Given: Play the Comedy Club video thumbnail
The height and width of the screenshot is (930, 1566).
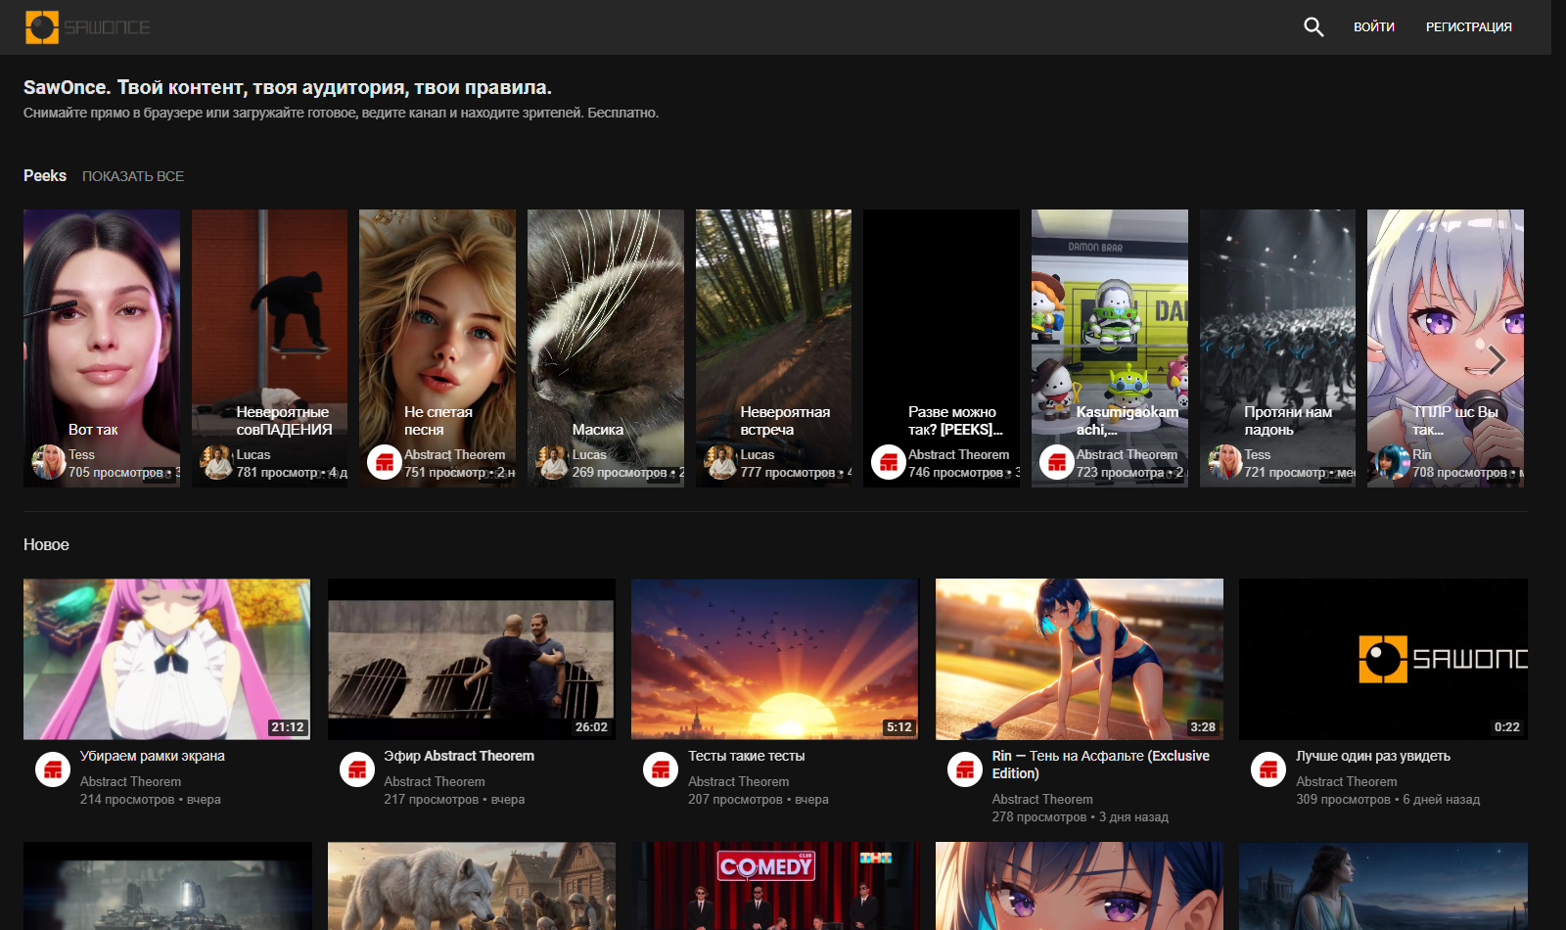Looking at the screenshot, I should pyautogui.click(x=775, y=886).
